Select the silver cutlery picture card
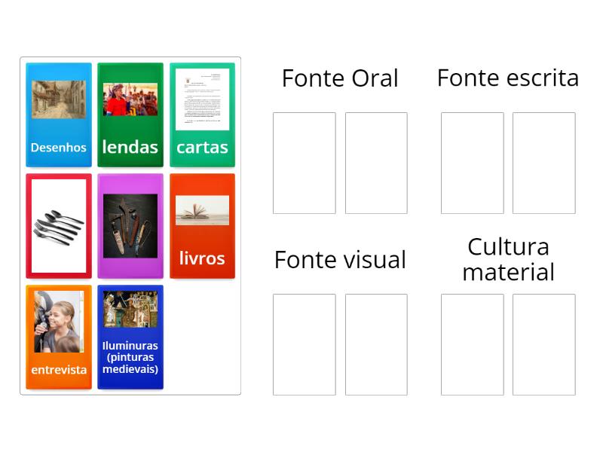The width and height of the screenshot is (603, 452). [x=59, y=226]
